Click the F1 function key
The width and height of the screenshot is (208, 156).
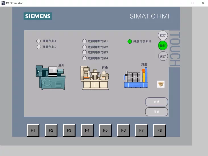coord(33,131)
